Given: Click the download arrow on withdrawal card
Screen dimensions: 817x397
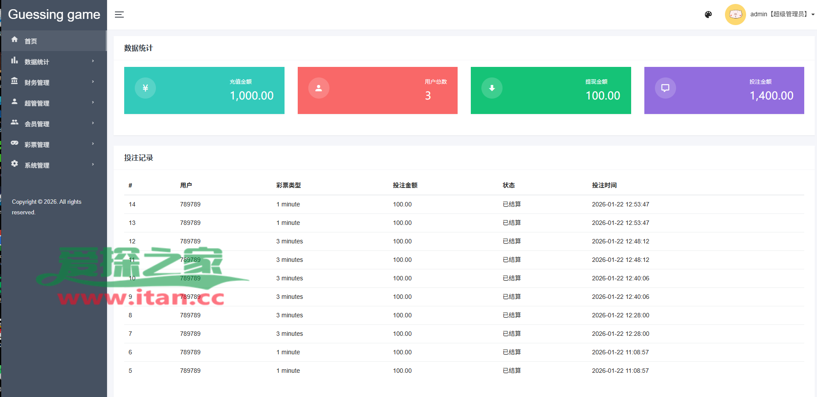Looking at the screenshot, I should 492,88.
